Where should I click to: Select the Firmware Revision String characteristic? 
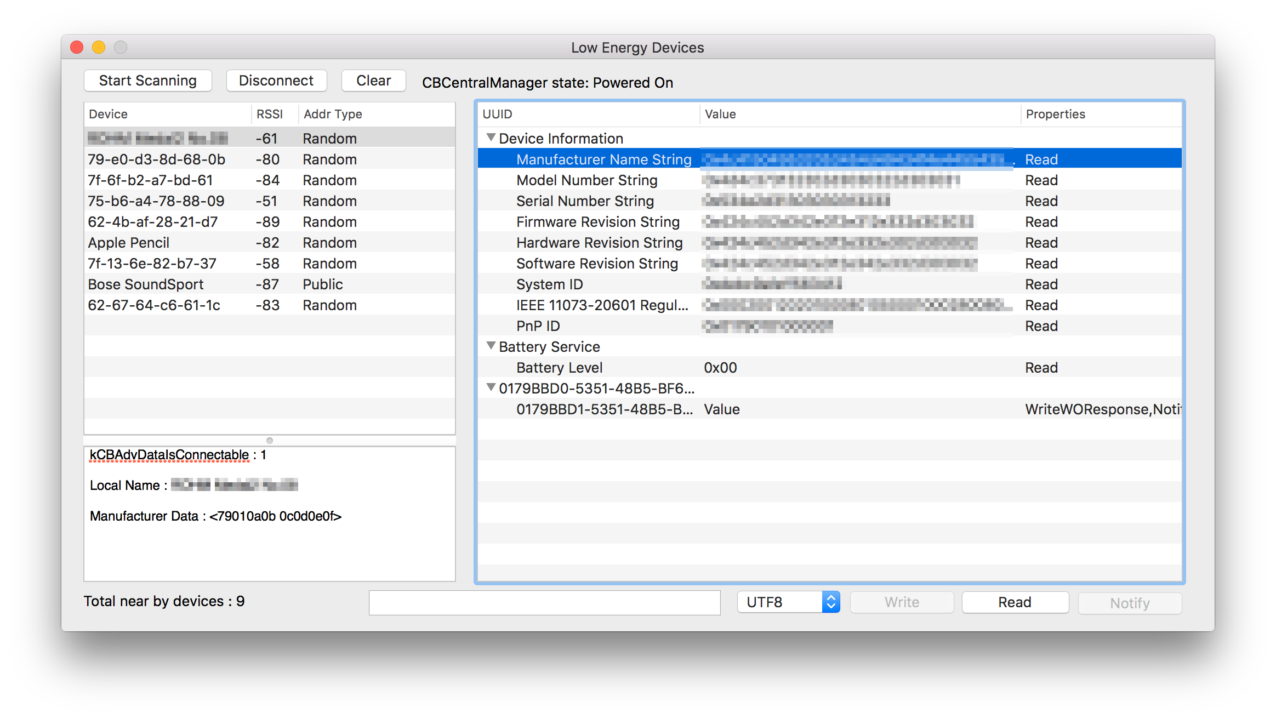(597, 221)
